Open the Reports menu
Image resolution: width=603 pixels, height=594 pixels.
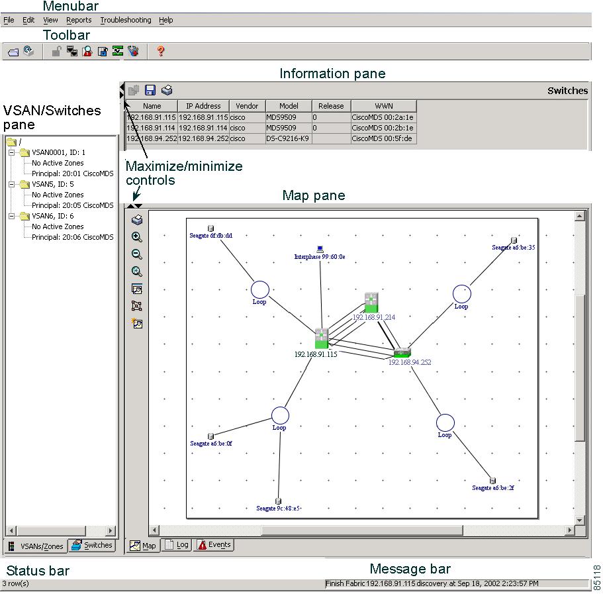79,20
